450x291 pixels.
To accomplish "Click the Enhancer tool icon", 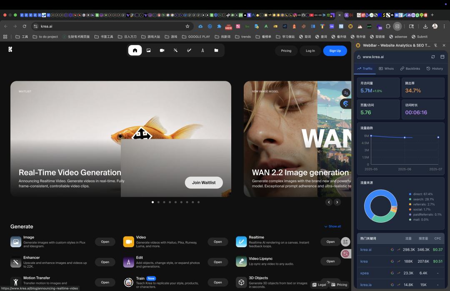I will click(16, 262).
